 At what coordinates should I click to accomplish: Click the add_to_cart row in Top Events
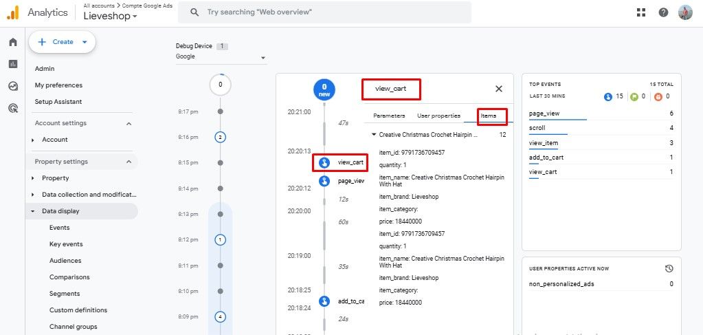(601, 157)
